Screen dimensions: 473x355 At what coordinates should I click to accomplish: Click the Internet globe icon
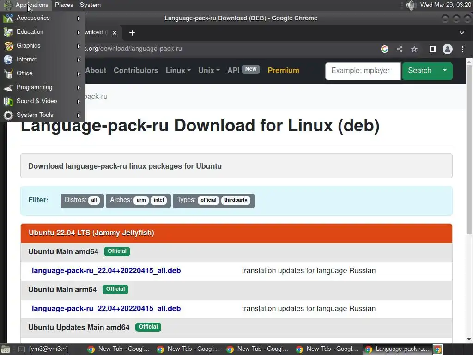(8, 60)
